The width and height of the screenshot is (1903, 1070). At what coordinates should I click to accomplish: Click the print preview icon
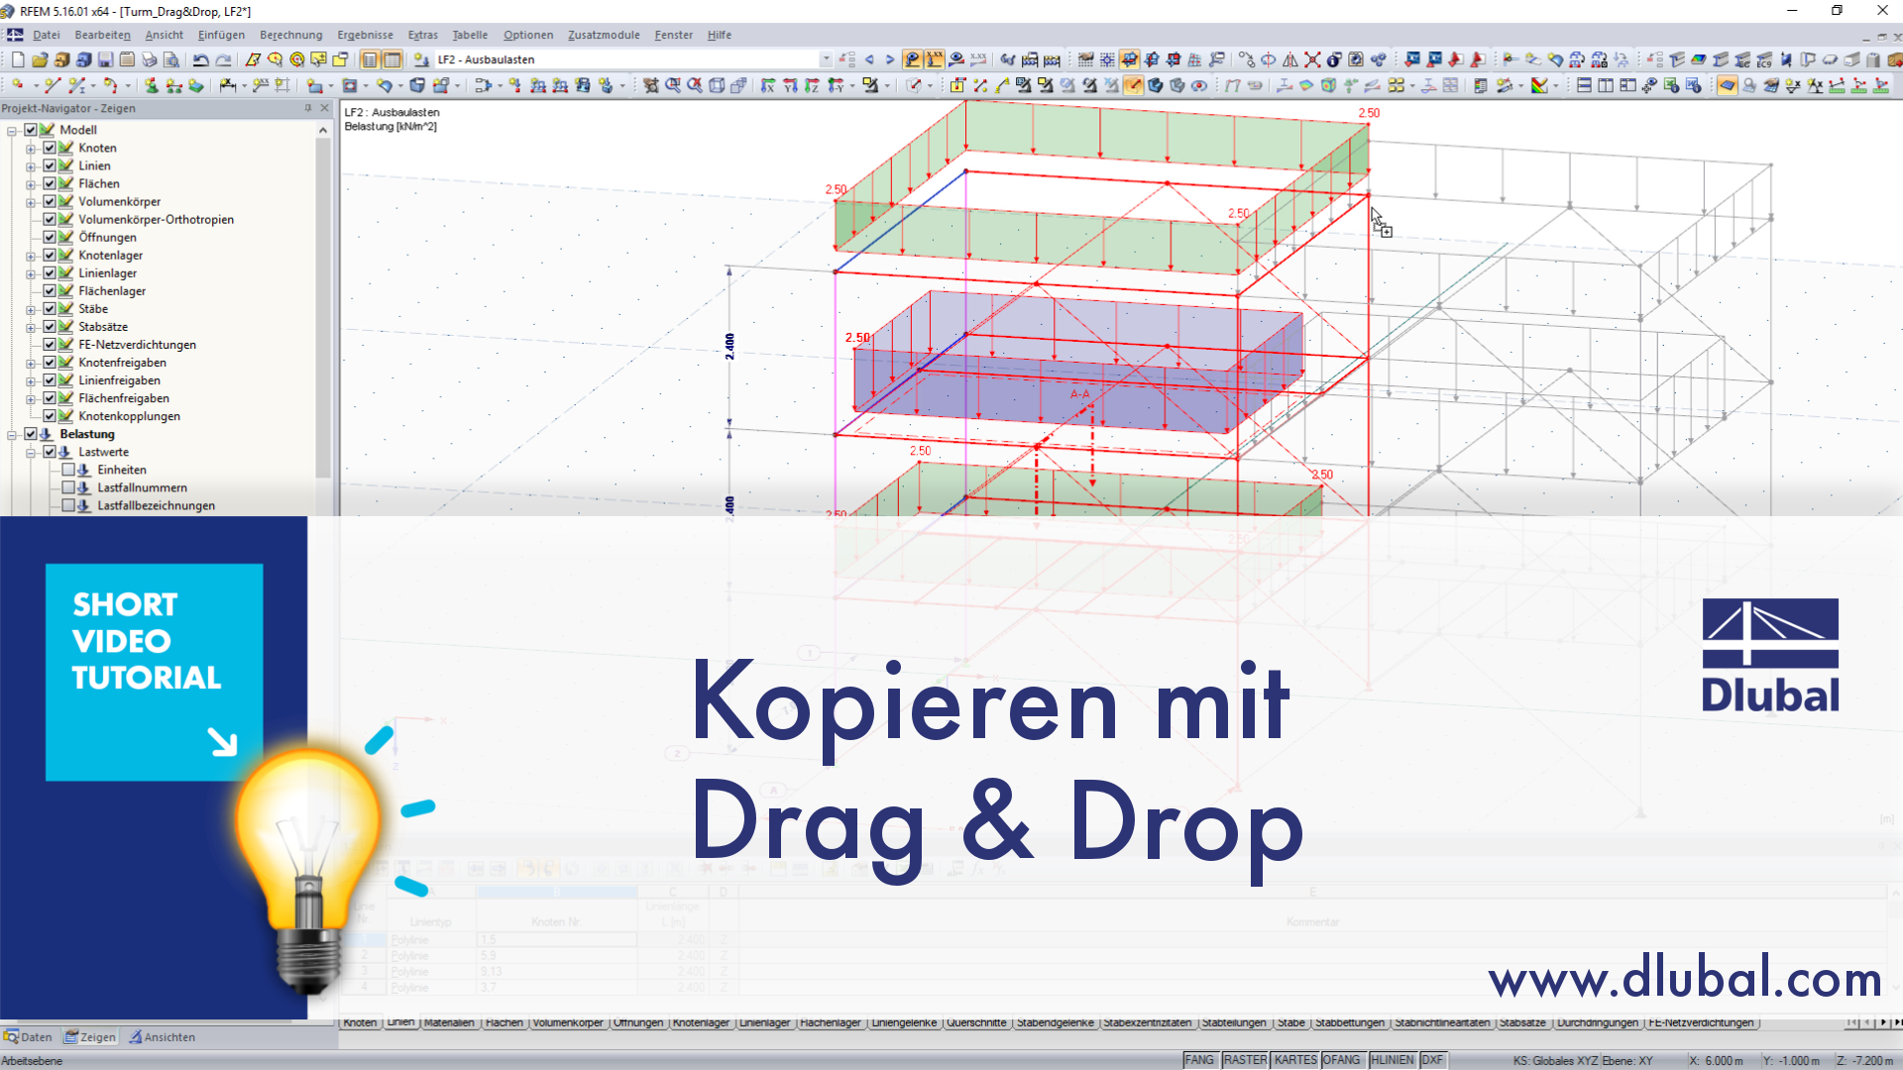click(170, 59)
